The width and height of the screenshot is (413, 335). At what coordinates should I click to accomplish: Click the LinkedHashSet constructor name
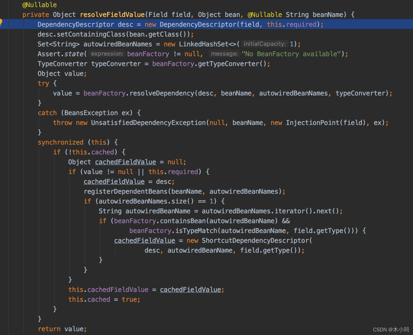(203, 44)
